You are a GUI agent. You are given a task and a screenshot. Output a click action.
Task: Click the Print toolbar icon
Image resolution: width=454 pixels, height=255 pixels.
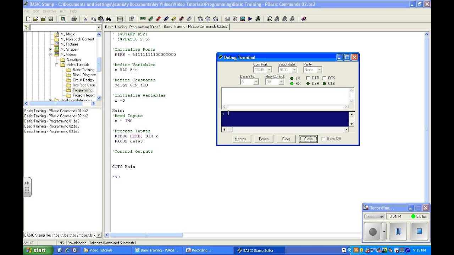pos(74,19)
